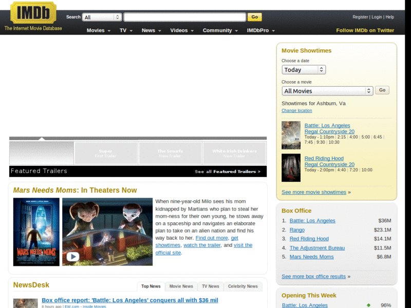Viewport: 411px width, 308px height.
Task: Open Red Riding Hood showtimes poster thumbnail
Action: [291, 168]
